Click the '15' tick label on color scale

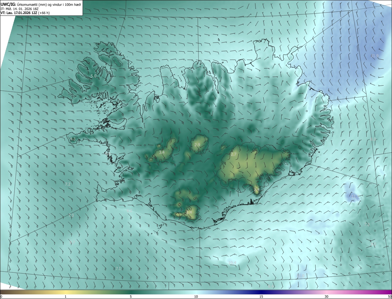point(261,297)
